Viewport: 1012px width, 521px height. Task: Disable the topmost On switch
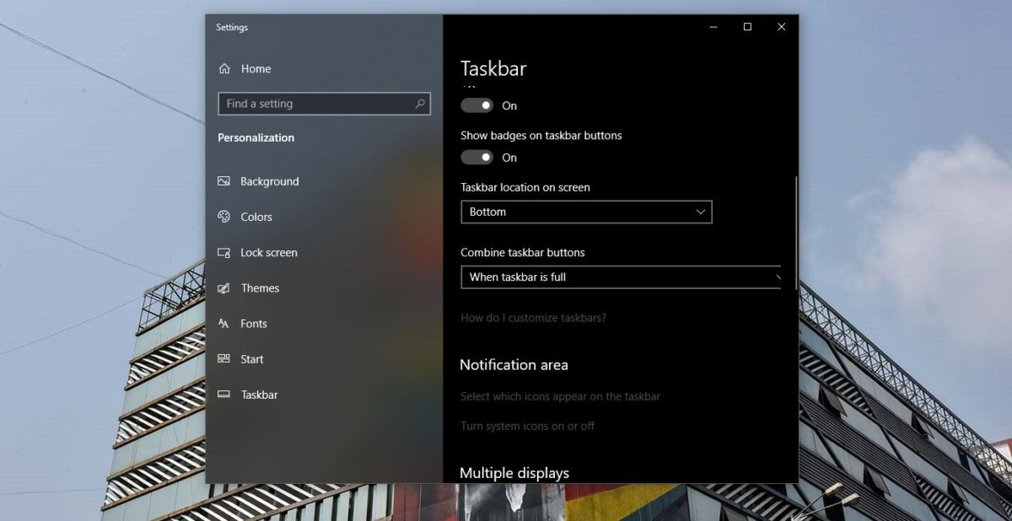pyautogui.click(x=477, y=105)
